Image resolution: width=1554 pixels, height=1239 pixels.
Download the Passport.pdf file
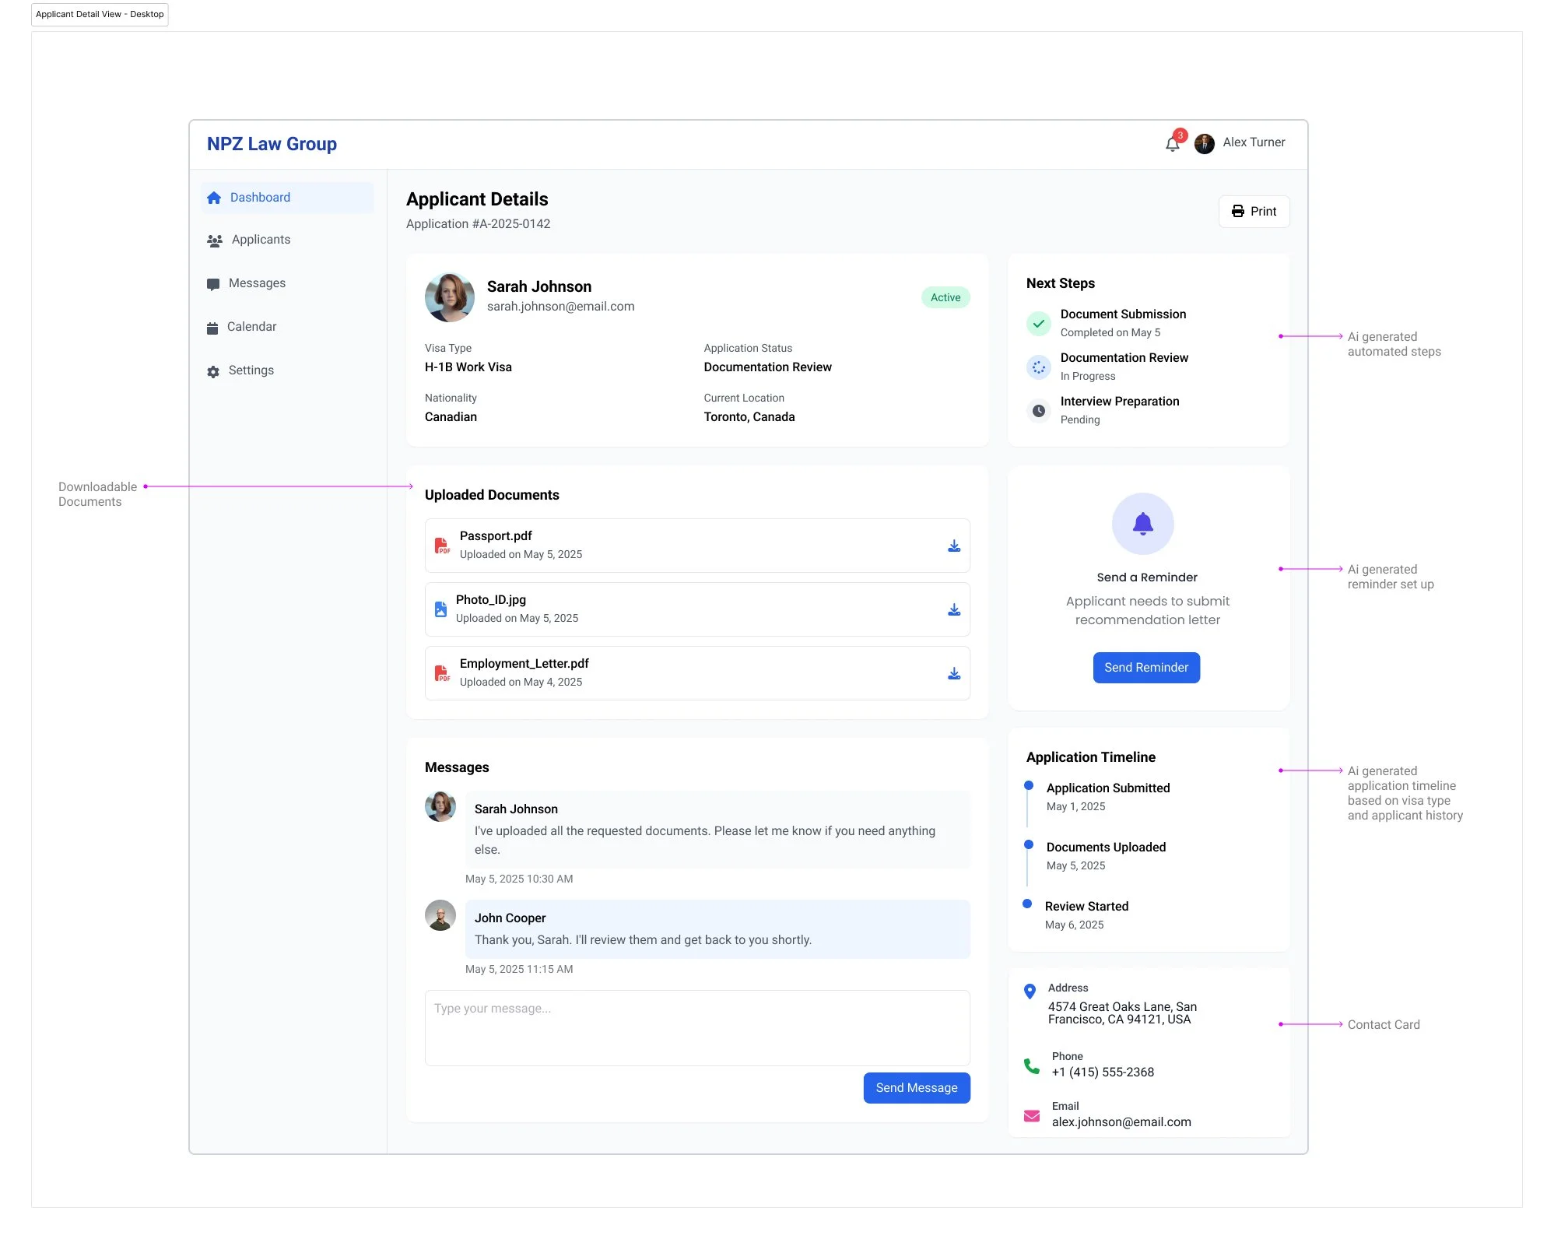click(953, 546)
